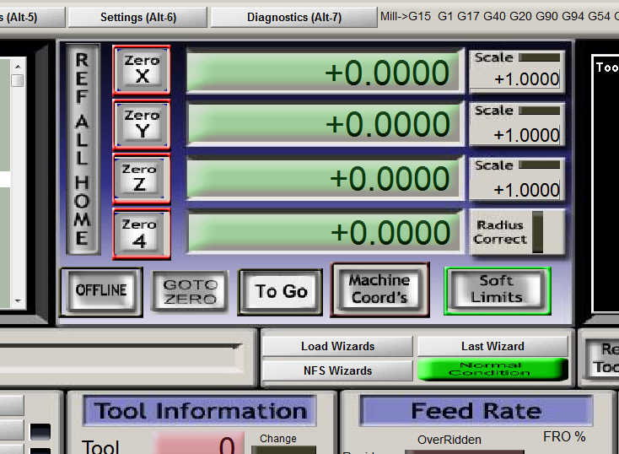Image resolution: width=619 pixels, height=454 pixels.
Task: Click the G-code list scroll-down arrow
Action: pyautogui.click(x=18, y=300)
